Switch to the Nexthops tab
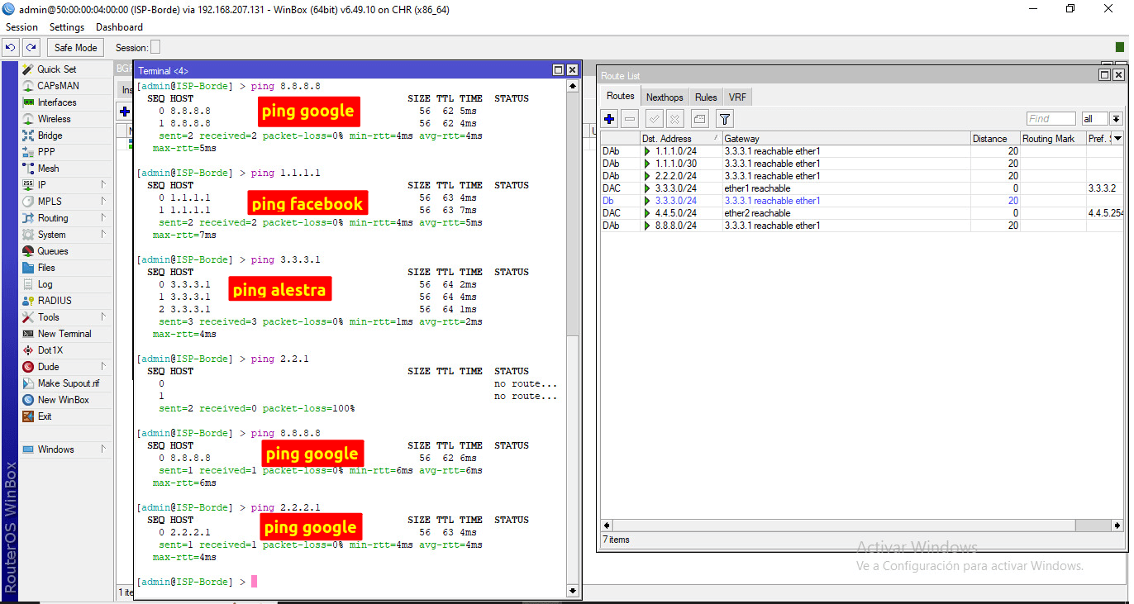The height and width of the screenshot is (604, 1134). (x=665, y=97)
